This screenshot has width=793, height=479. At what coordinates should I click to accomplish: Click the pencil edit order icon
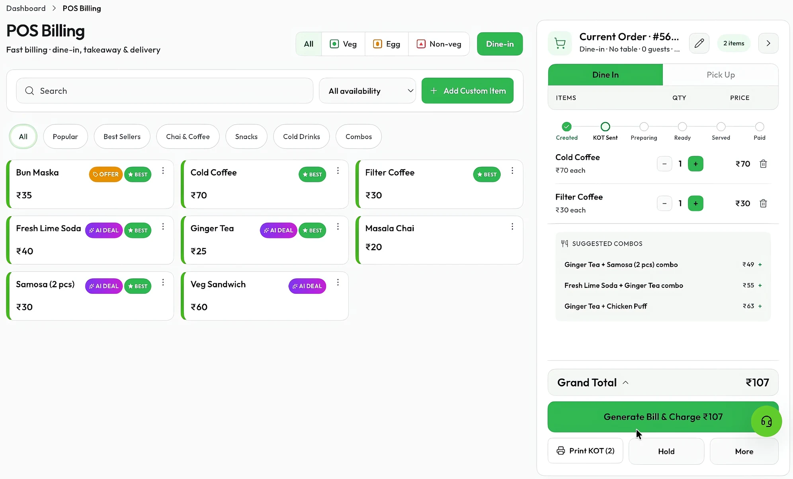click(699, 43)
